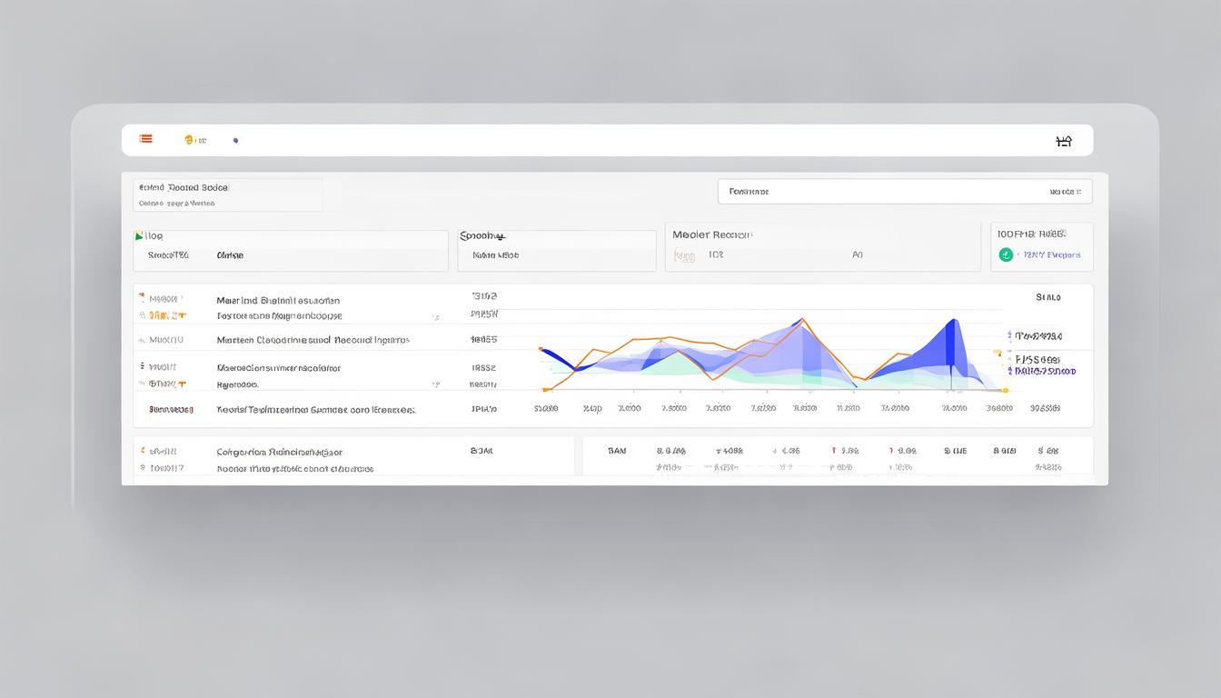Screen dimensions: 1221x698
Task: Open the dropdown at right end of Foronone field
Action: (1065, 192)
